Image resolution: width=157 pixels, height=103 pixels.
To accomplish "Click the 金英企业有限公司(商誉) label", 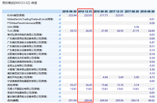I will (20, 66).
